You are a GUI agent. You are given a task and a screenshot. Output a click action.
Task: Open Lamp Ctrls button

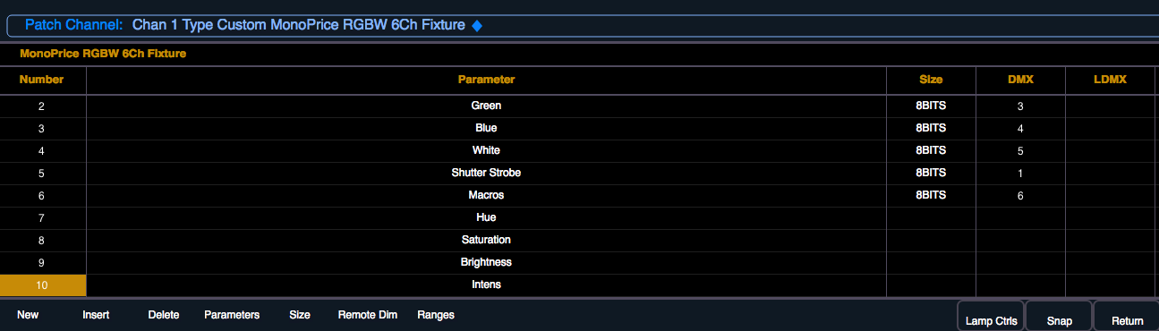coord(990,317)
